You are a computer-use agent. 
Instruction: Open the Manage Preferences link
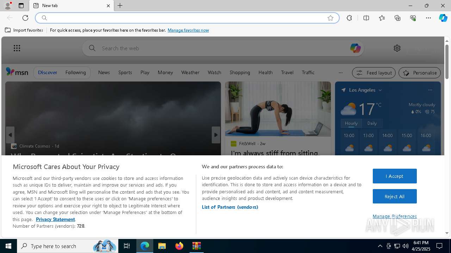395,216
